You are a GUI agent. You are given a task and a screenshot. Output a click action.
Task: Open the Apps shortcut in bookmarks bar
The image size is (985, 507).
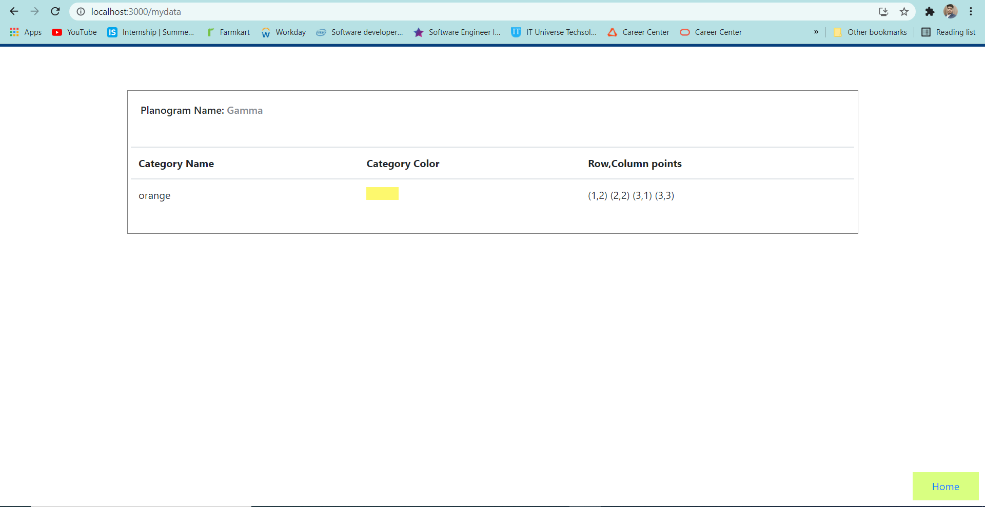[x=26, y=32]
